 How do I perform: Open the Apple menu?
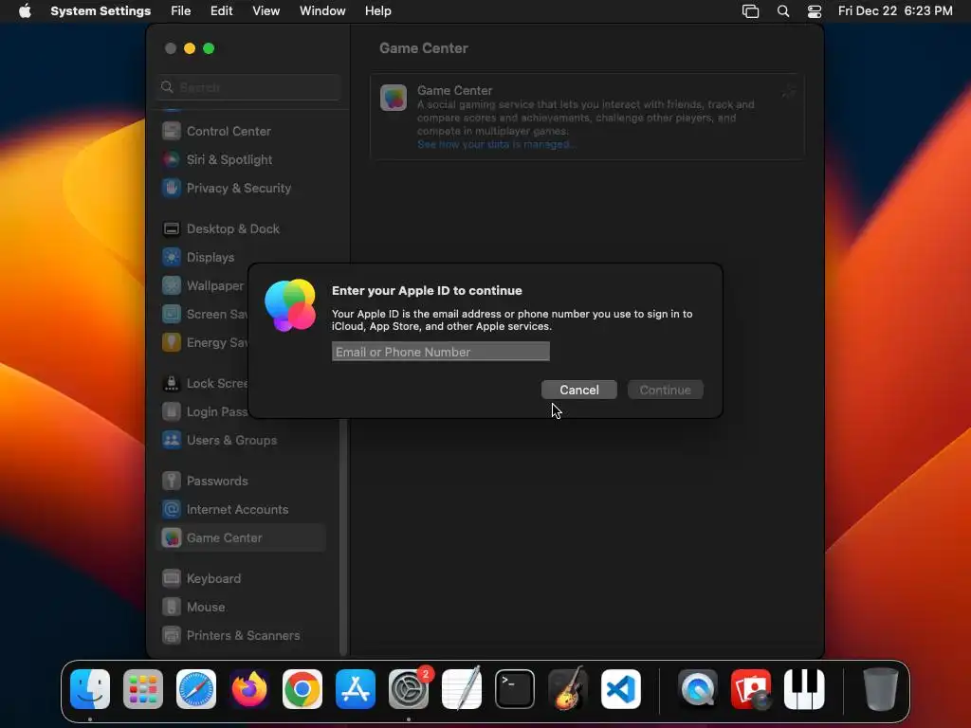(25, 11)
